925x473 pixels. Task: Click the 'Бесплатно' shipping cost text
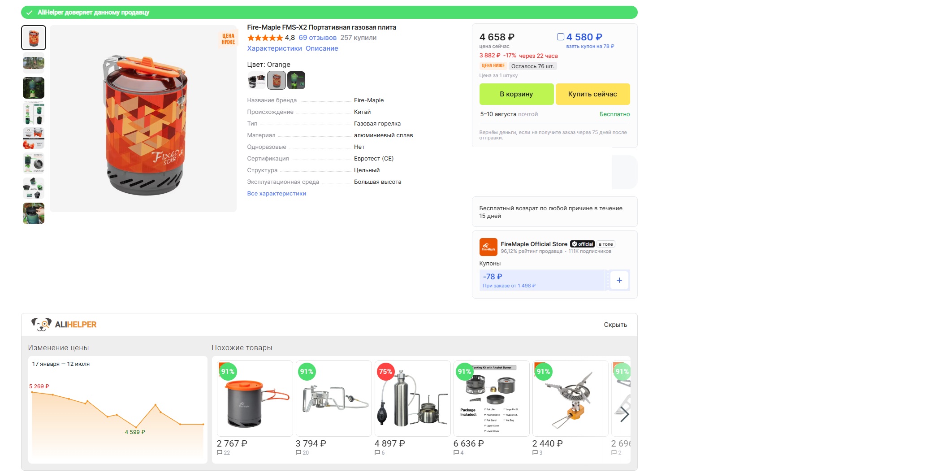click(x=615, y=114)
